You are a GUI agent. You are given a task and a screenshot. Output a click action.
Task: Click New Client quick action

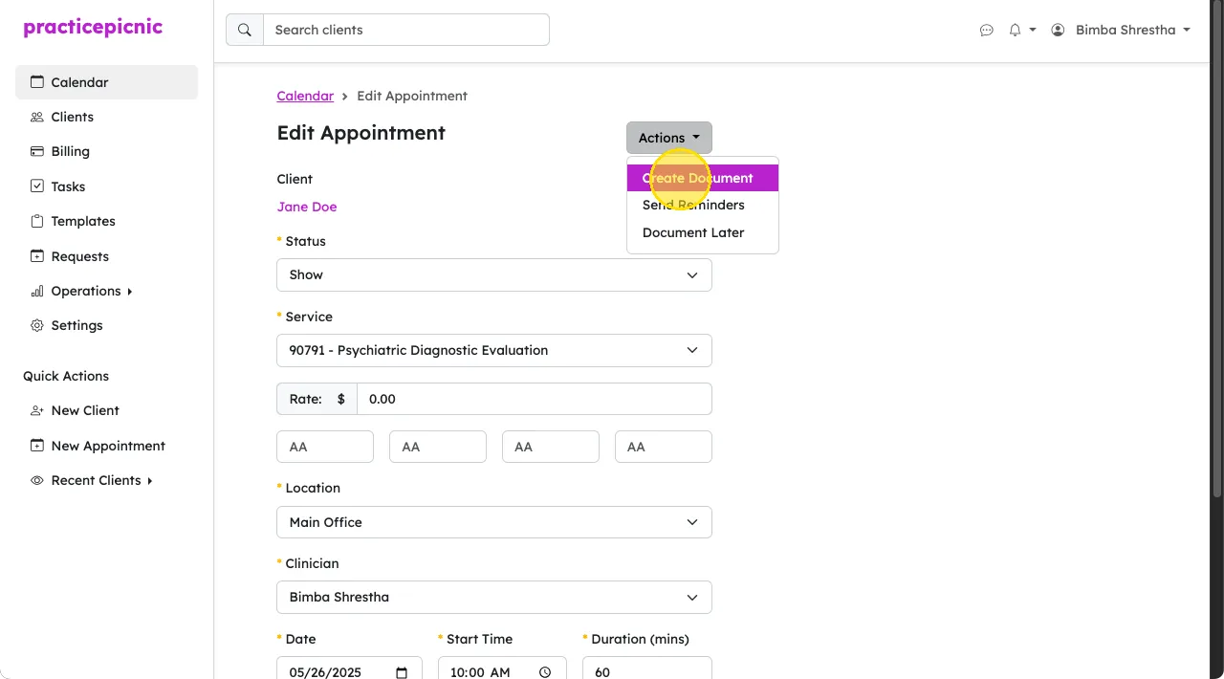[106, 410]
